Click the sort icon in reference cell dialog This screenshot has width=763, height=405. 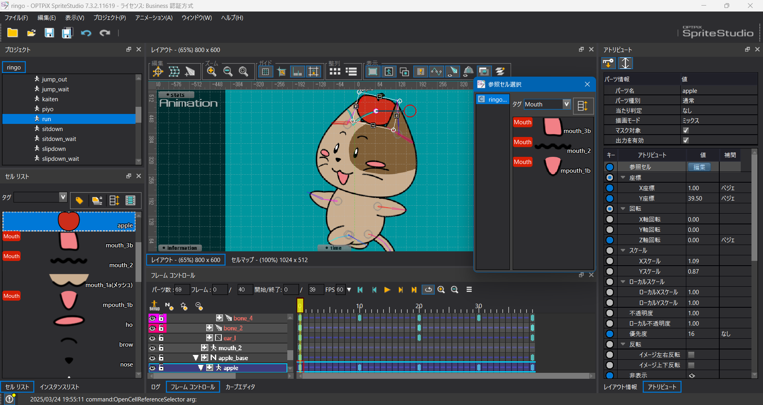click(583, 106)
